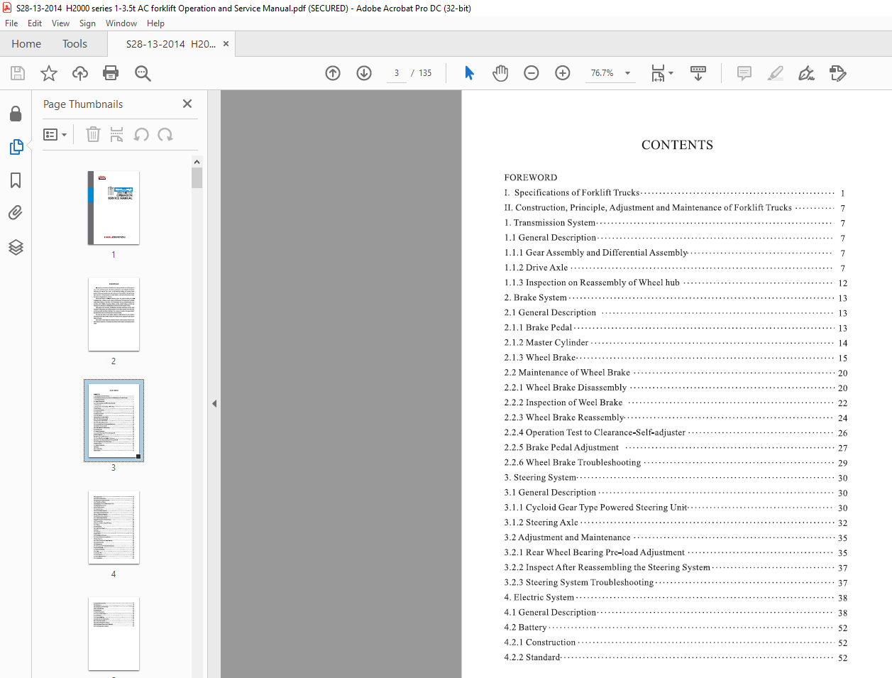892x678 pixels.
Task: Open the View menu
Action: (60, 23)
